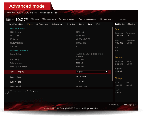Viewport: 144px width, 117px height.
Task: Click the Build Date value 06/24/2015
Action: click(81, 36)
